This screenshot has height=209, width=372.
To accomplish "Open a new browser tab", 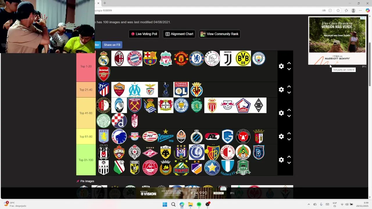I will pyautogui.click(x=105, y=3).
